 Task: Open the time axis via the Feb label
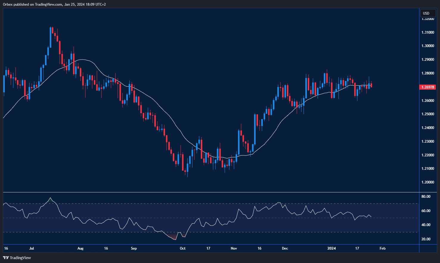(382, 248)
